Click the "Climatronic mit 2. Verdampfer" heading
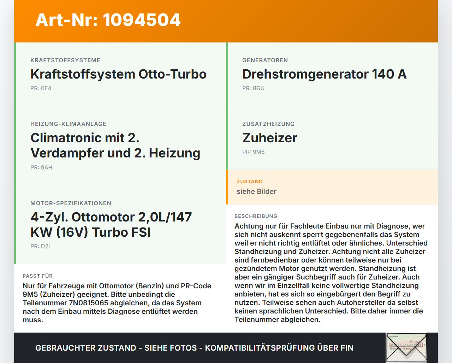The width and height of the screenshot is (452, 363). click(x=115, y=145)
